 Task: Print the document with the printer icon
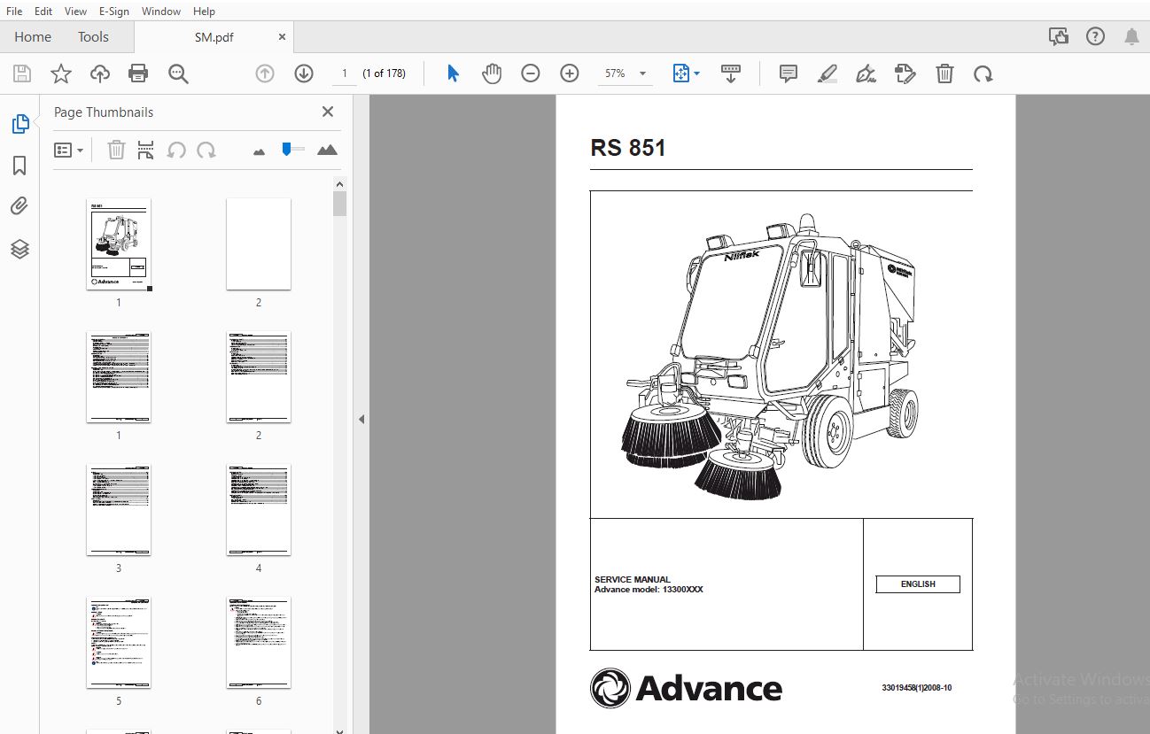pyautogui.click(x=138, y=73)
